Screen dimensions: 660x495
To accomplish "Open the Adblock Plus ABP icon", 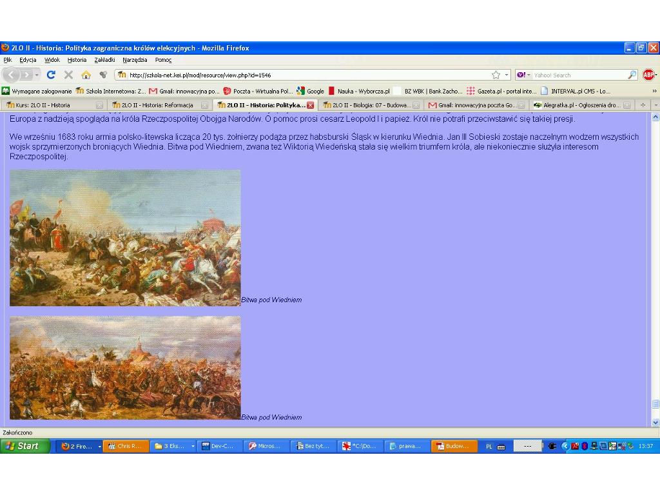I will coord(648,75).
